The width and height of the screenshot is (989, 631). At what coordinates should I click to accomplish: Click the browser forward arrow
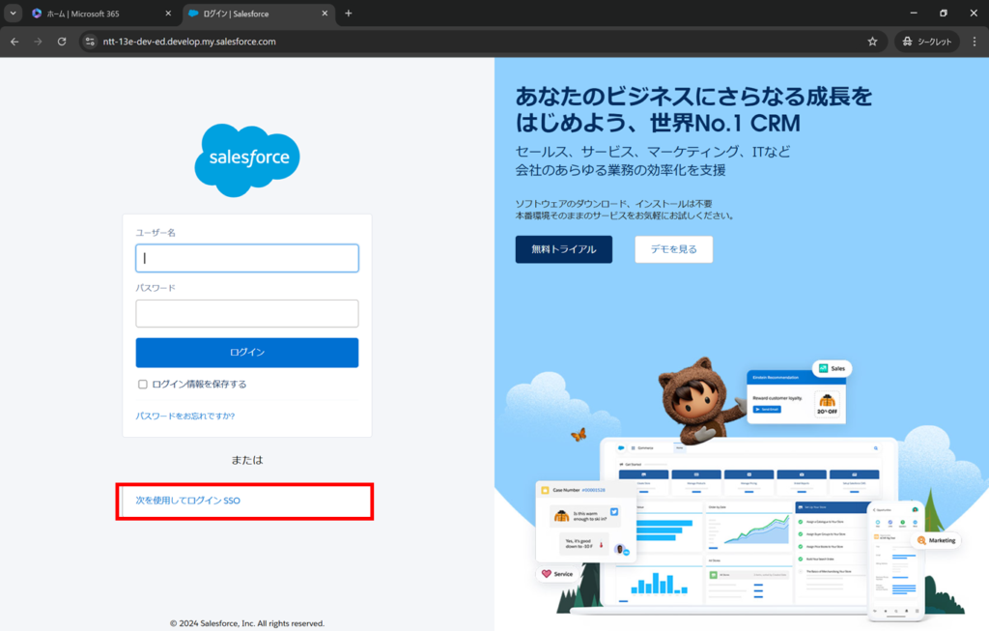tap(38, 42)
